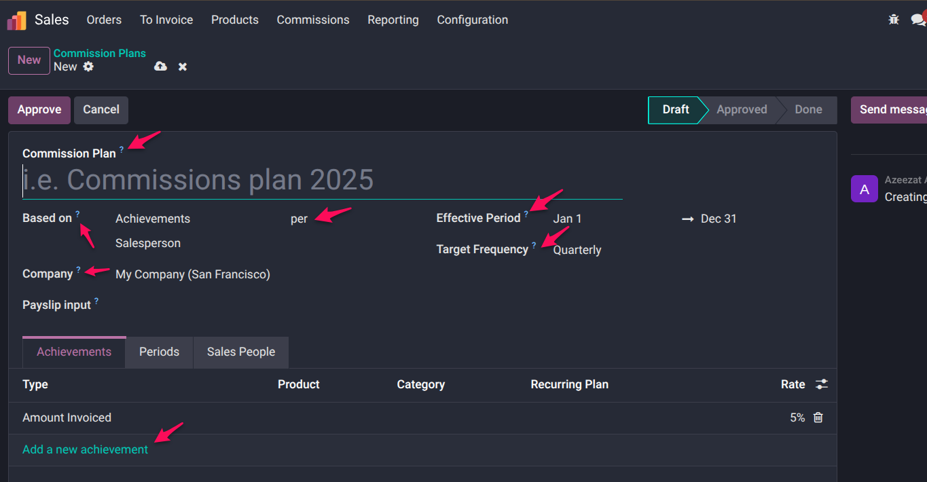Set status to Approved in the status bar
The height and width of the screenshot is (482, 927).
(741, 109)
